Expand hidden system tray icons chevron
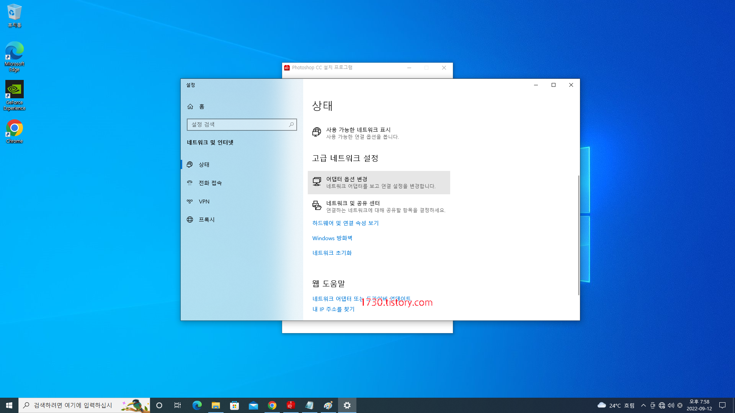Viewport: 735px width, 413px height. pyautogui.click(x=644, y=405)
